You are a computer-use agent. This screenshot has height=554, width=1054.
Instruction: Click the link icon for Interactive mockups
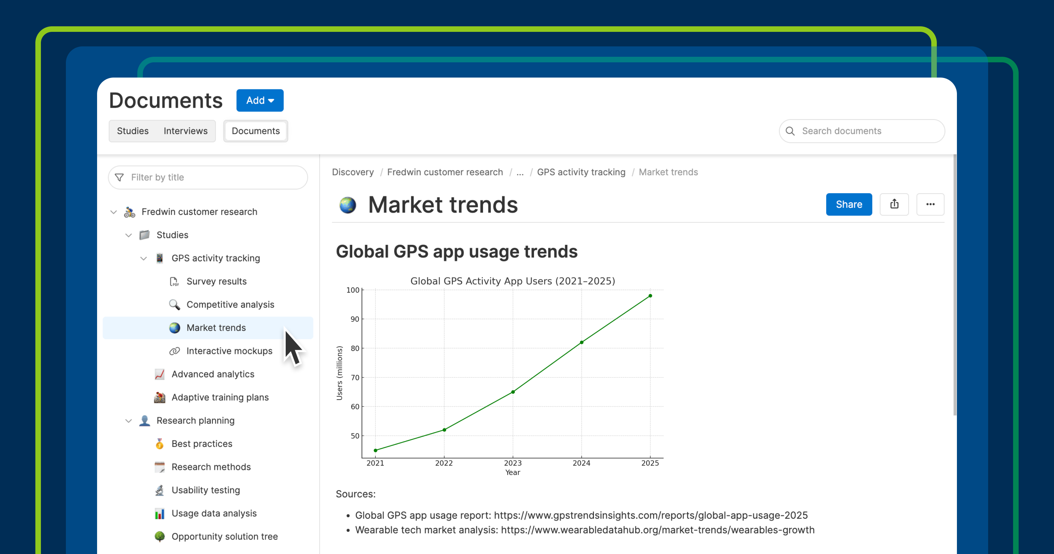click(174, 351)
